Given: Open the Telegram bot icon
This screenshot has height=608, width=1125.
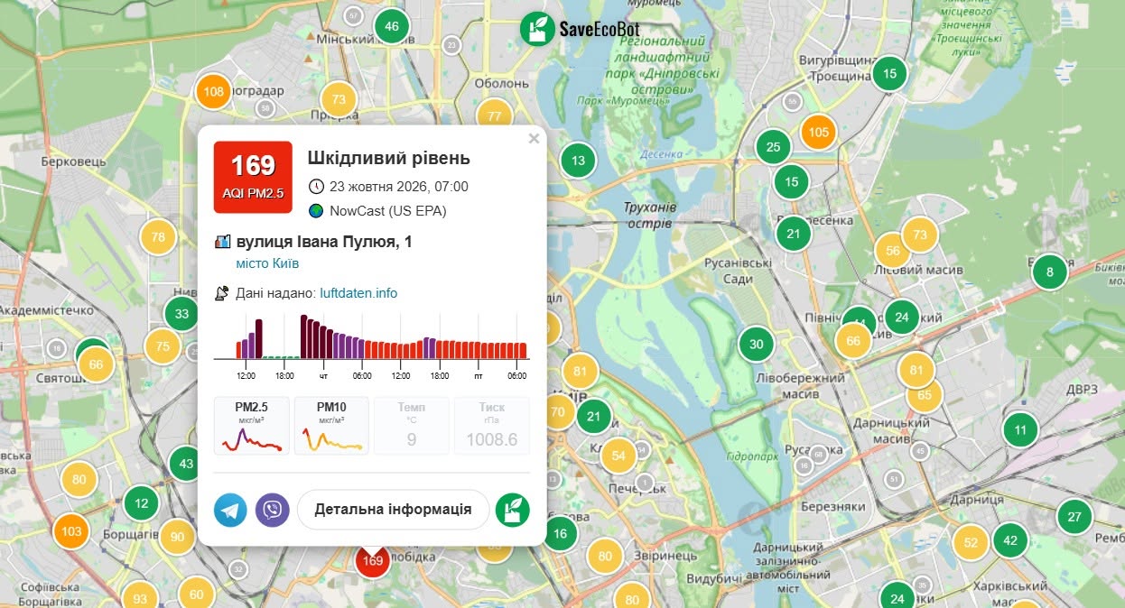Looking at the screenshot, I should tap(230, 510).
